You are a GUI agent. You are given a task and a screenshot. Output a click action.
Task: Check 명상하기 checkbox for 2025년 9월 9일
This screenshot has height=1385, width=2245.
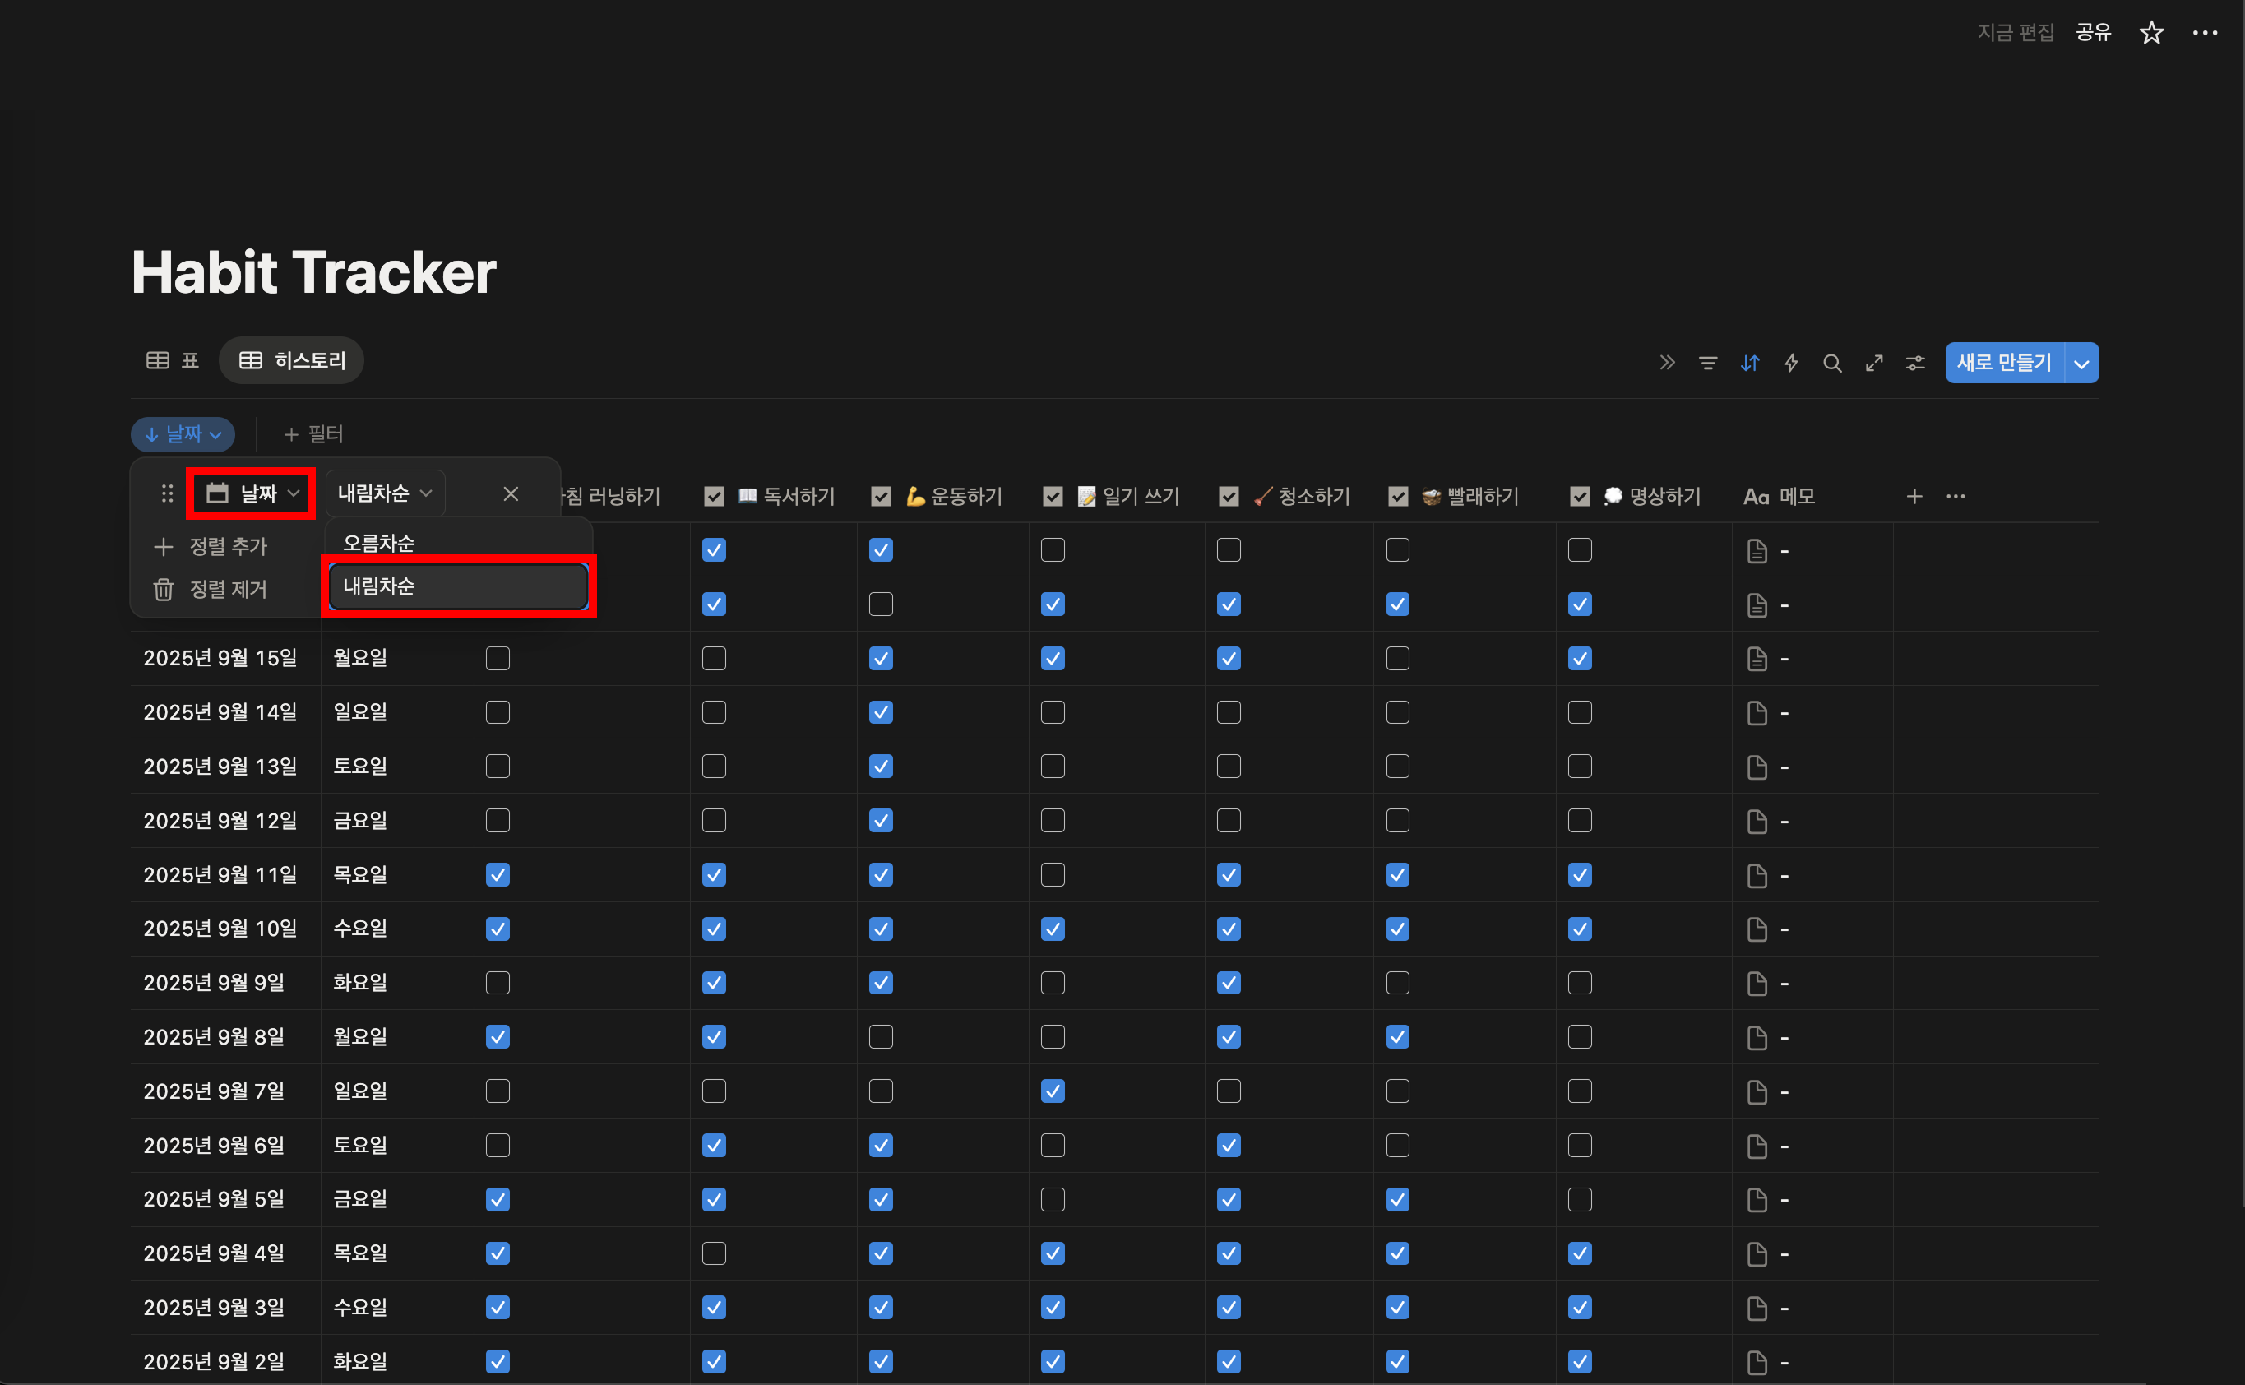tap(1579, 983)
